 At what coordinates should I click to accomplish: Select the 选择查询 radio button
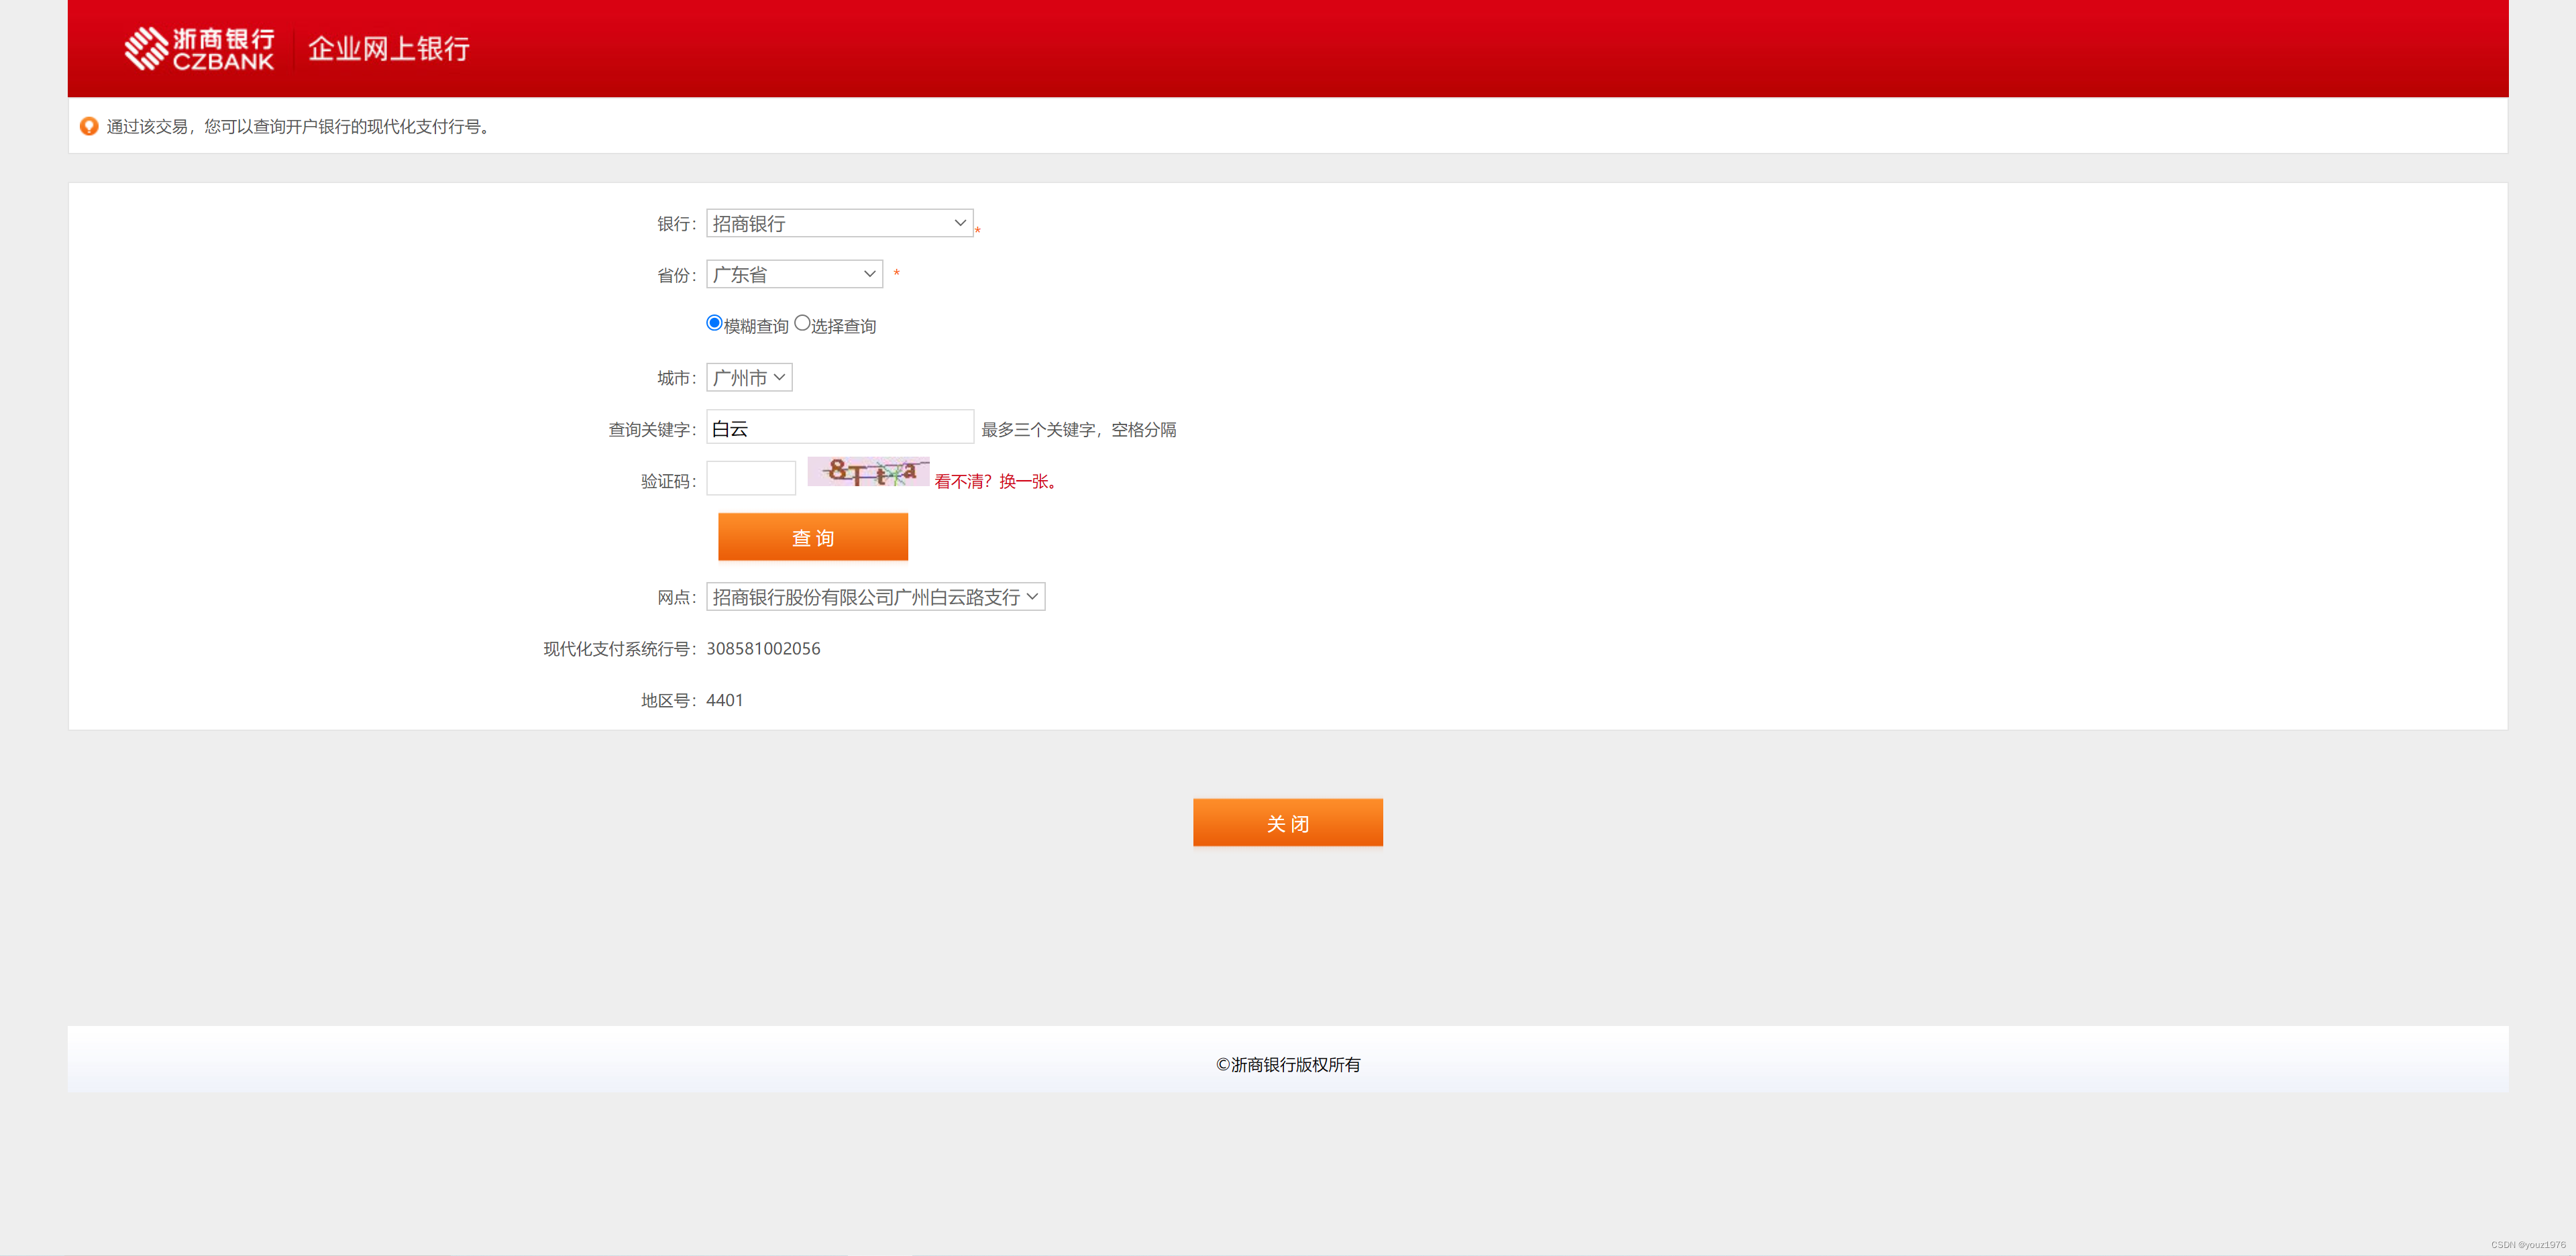point(802,323)
